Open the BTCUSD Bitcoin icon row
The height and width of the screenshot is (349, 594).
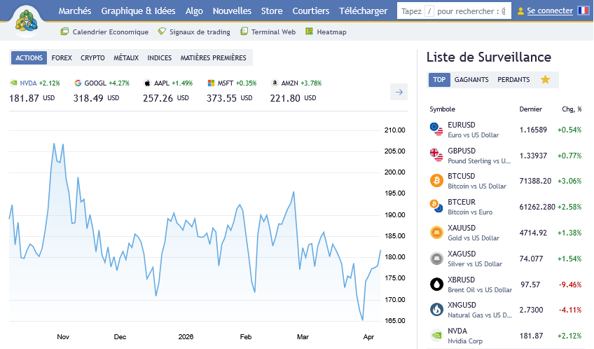436,181
